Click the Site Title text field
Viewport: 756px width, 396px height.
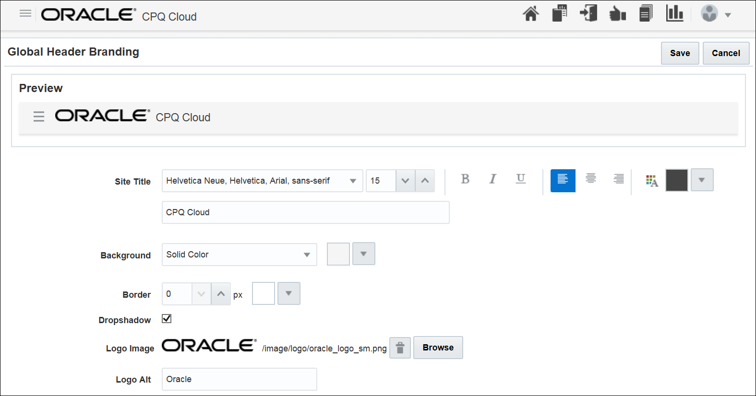(305, 212)
